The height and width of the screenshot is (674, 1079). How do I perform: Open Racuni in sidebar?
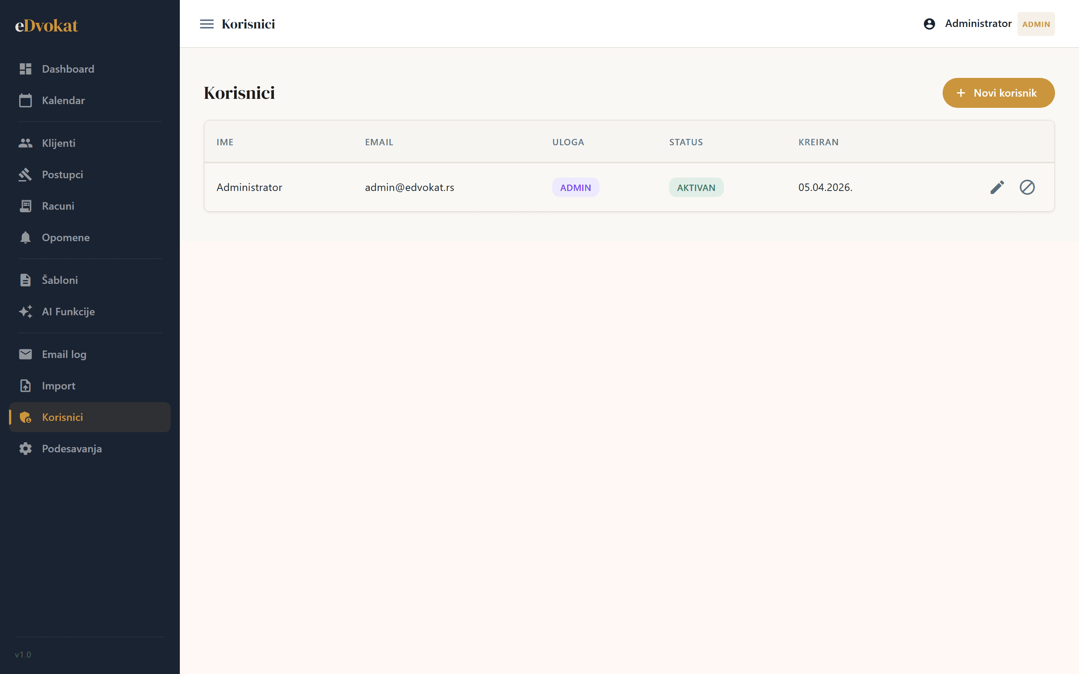(90, 206)
